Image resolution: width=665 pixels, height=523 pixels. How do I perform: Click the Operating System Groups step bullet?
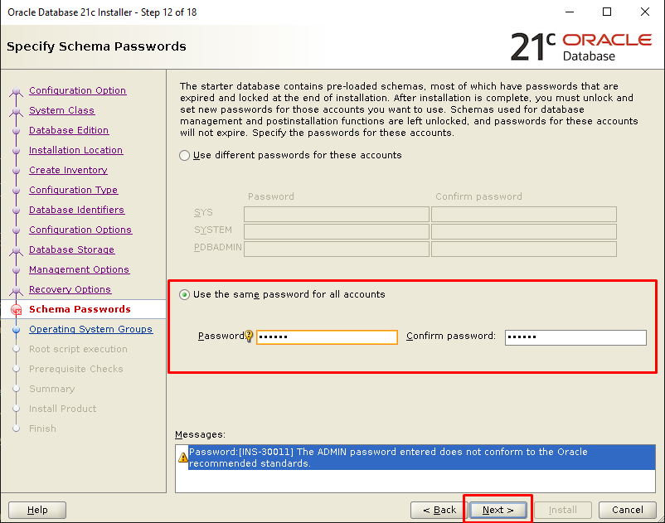click(x=16, y=329)
